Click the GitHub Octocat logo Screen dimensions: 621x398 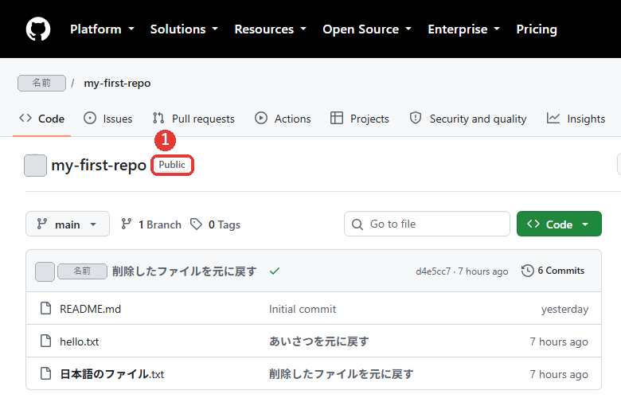38,29
